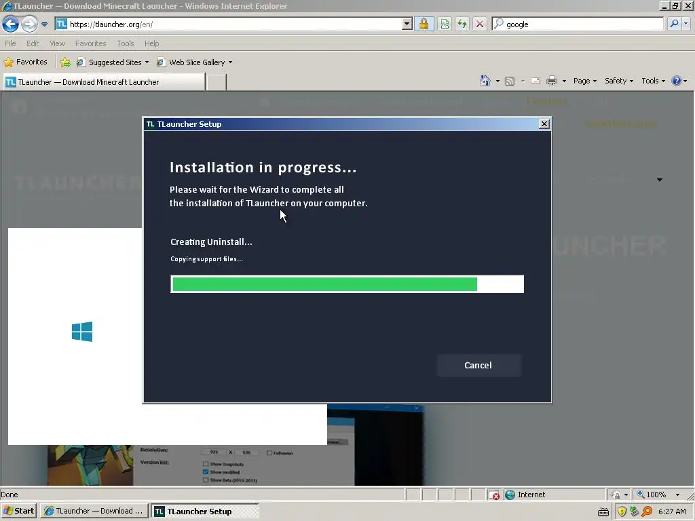
Task: Cancel the TLauncher installation
Action: coord(478,365)
